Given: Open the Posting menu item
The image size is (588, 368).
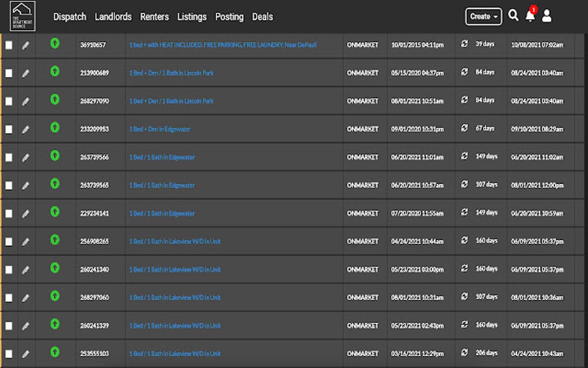Looking at the screenshot, I should pyautogui.click(x=229, y=17).
